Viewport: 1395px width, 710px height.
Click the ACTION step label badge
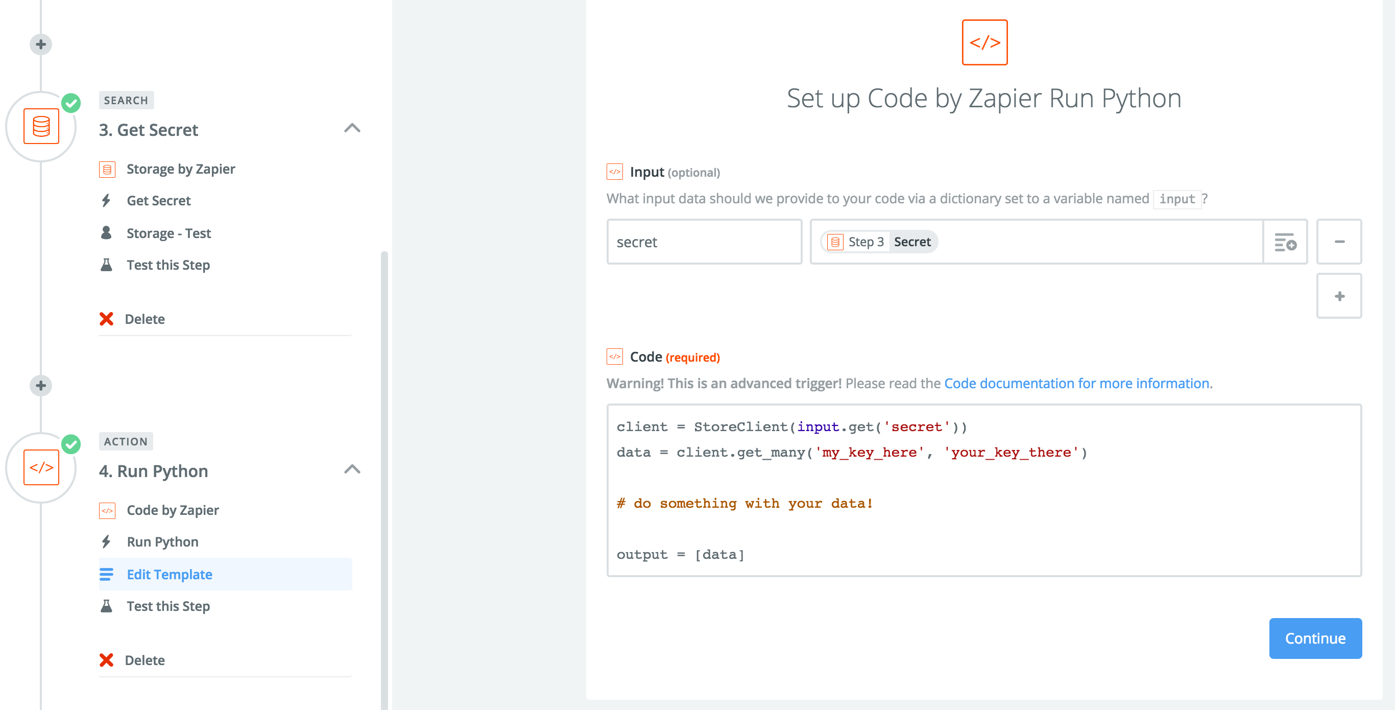click(x=126, y=441)
